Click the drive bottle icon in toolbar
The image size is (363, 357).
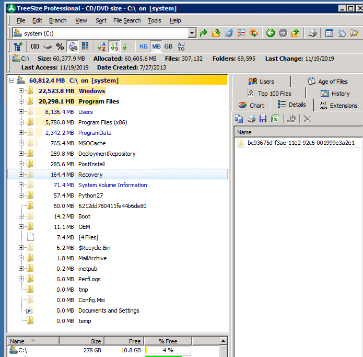pos(342,33)
